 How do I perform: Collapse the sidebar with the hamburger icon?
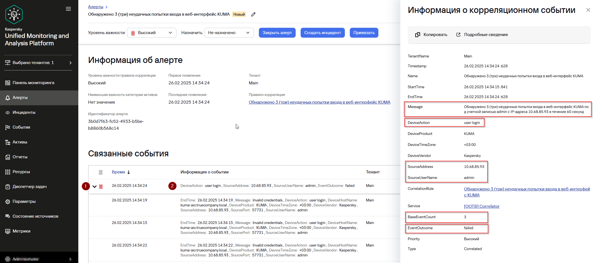(68, 9)
